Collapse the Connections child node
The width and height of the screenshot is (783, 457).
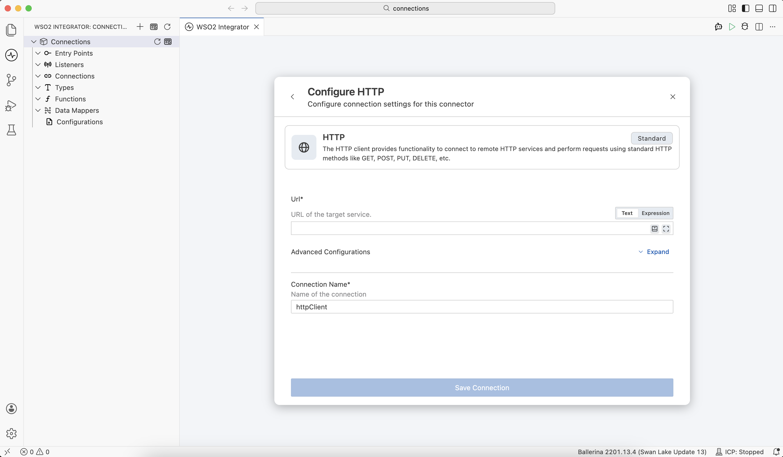click(x=38, y=76)
